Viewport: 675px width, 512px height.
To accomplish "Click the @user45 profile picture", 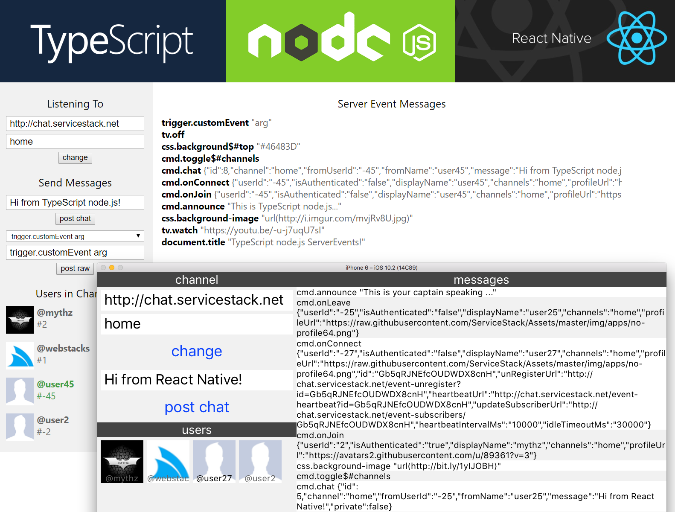I will tap(20, 391).
